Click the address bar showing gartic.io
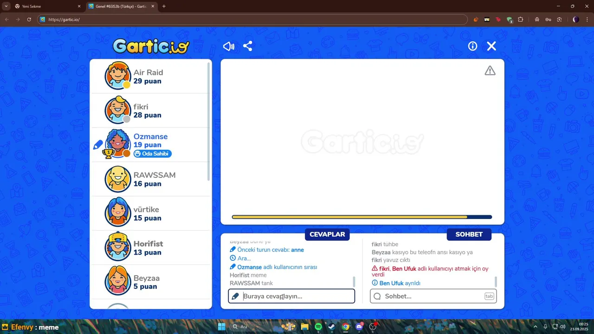594x334 pixels. [253, 19]
